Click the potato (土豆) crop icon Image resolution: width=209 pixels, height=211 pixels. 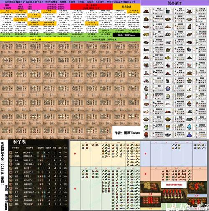click(x=11, y=192)
